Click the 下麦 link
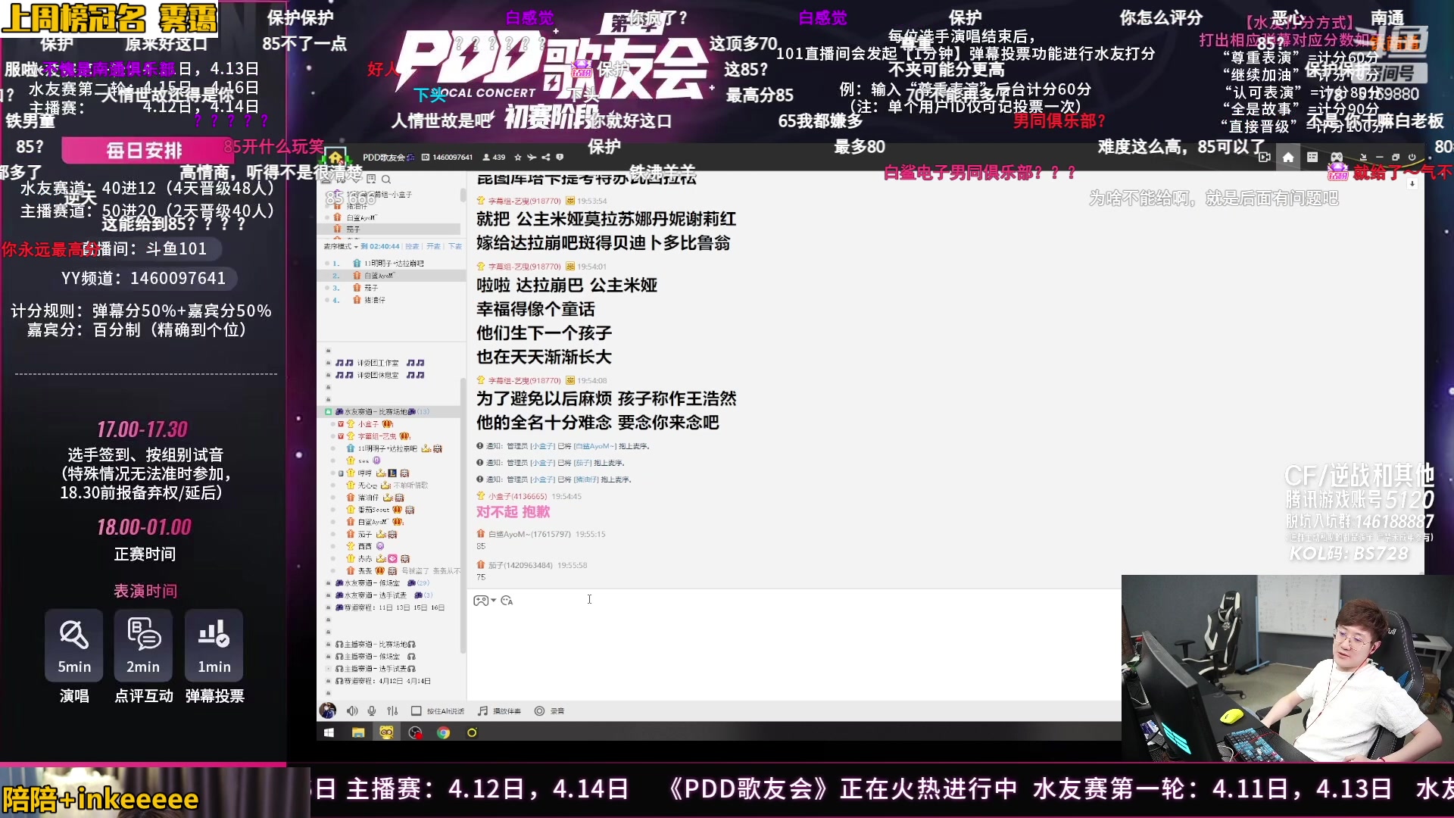1454x818 pixels. [455, 246]
